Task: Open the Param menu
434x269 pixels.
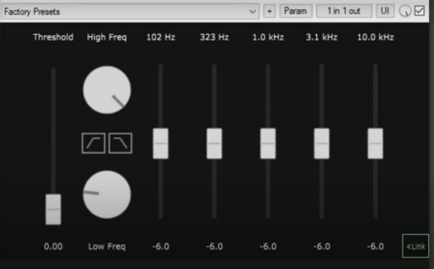Action: (x=296, y=11)
